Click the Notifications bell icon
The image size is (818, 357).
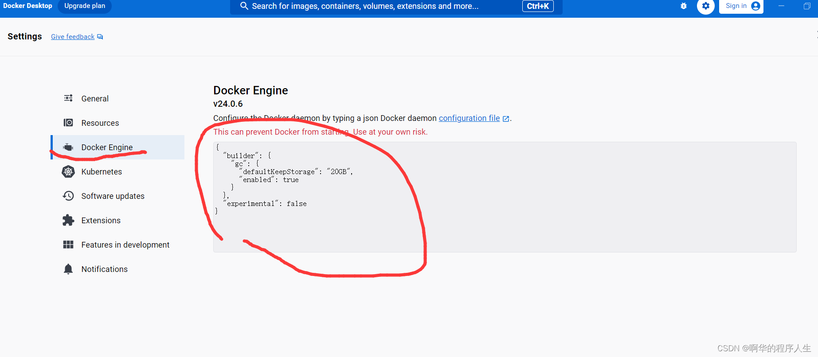pos(68,269)
